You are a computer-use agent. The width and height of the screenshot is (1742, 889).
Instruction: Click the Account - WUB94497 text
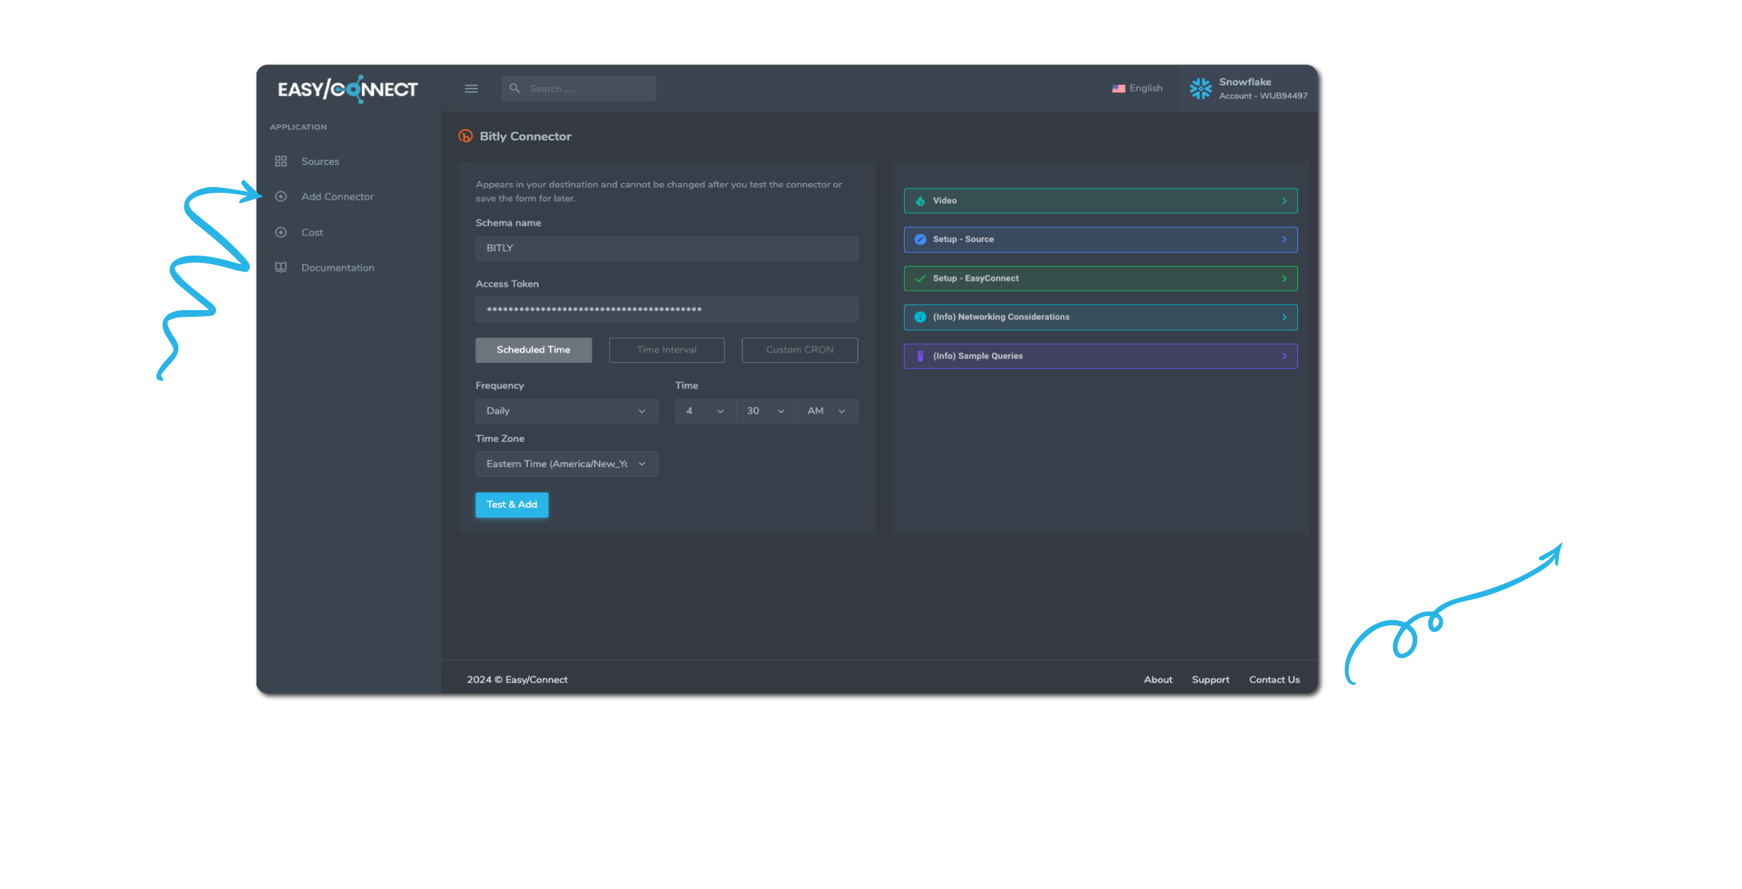(1263, 96)
